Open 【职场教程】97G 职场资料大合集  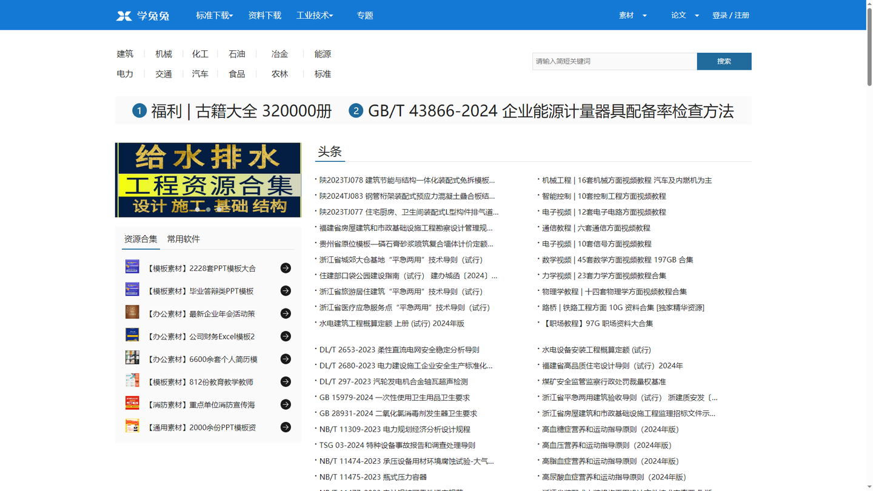597,323
